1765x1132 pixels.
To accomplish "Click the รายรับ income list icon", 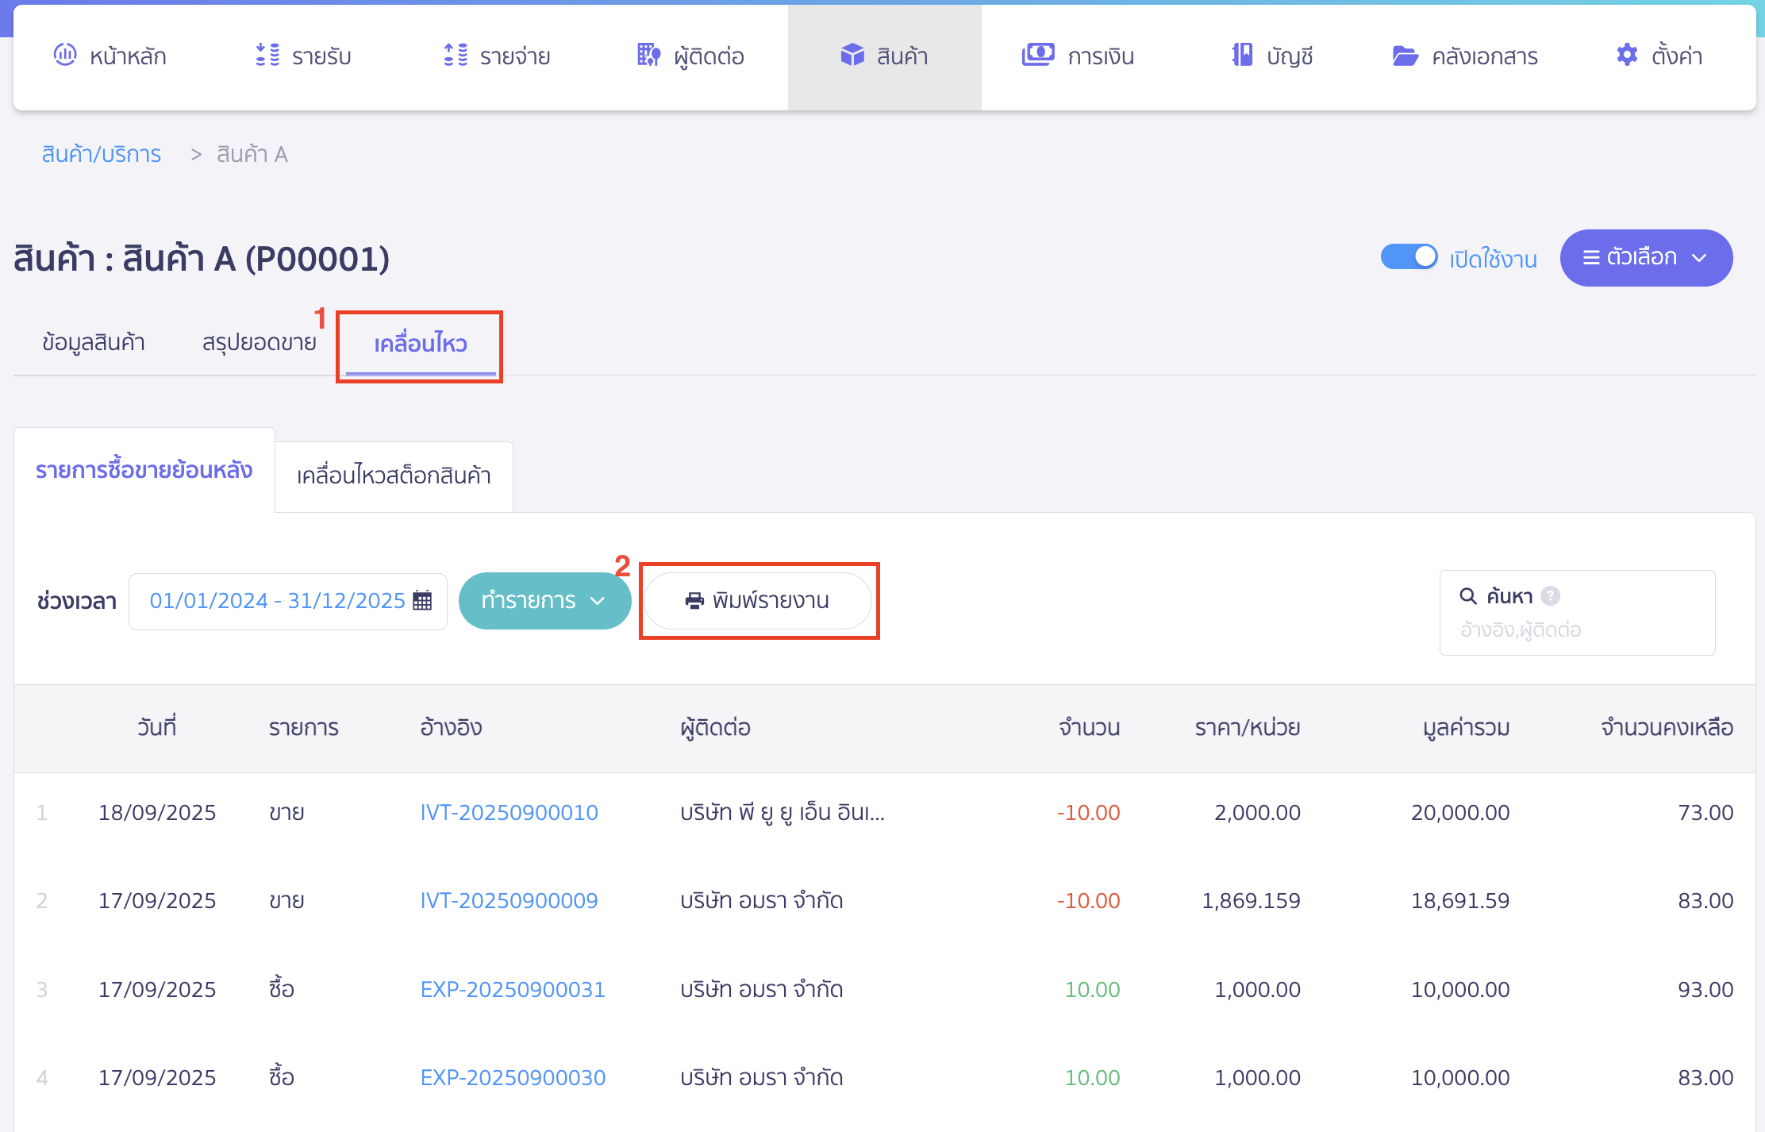I will (267, 55).
